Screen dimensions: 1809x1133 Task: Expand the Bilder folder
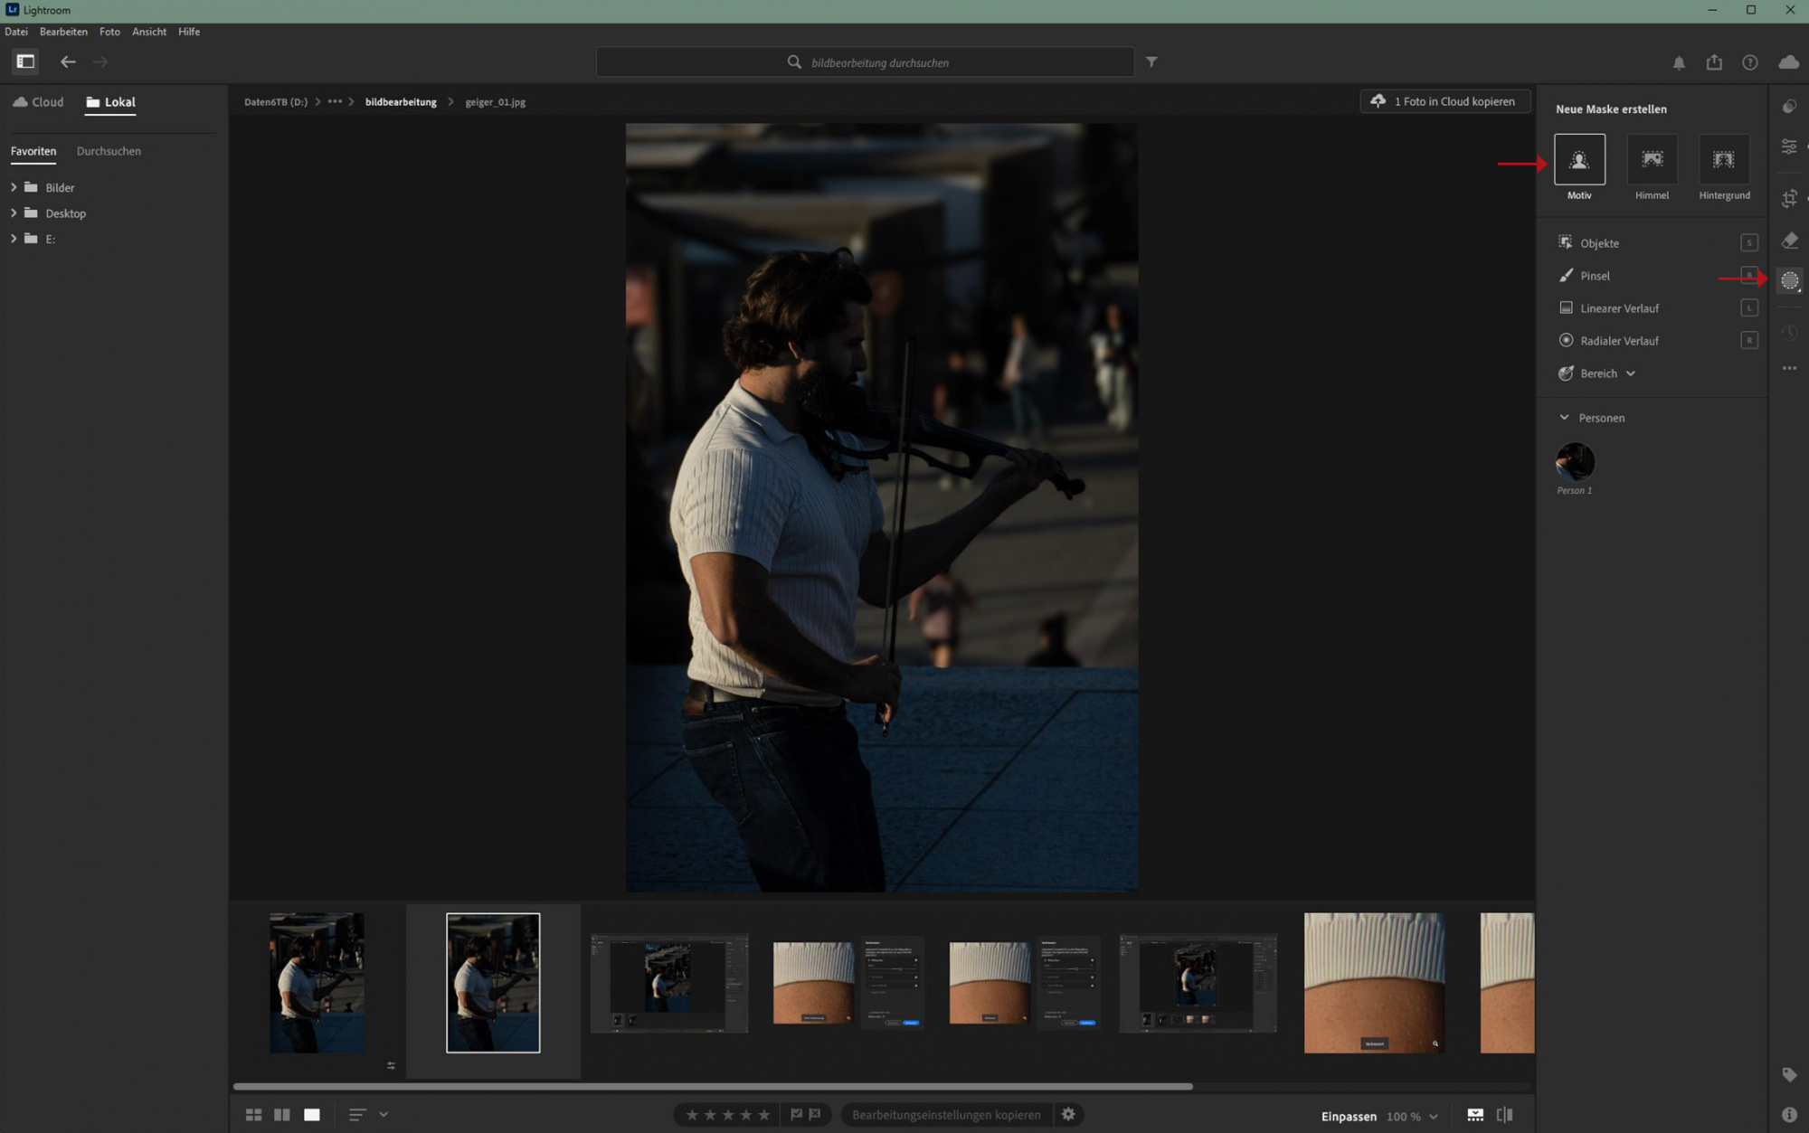point(14,187)
